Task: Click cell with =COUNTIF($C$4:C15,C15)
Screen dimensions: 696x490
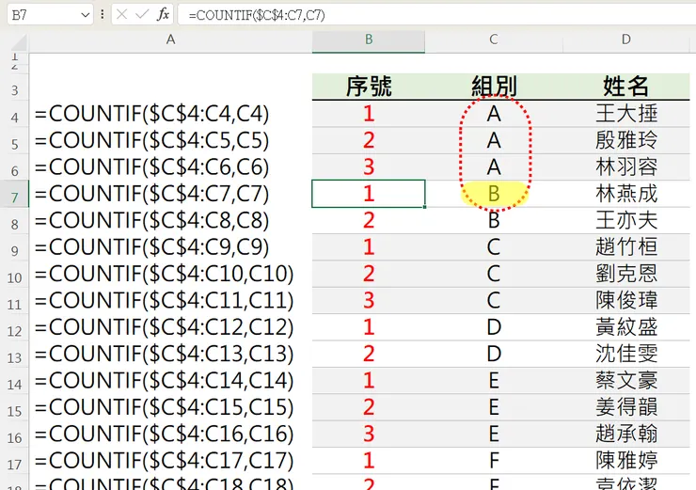Action: (170, 407)
